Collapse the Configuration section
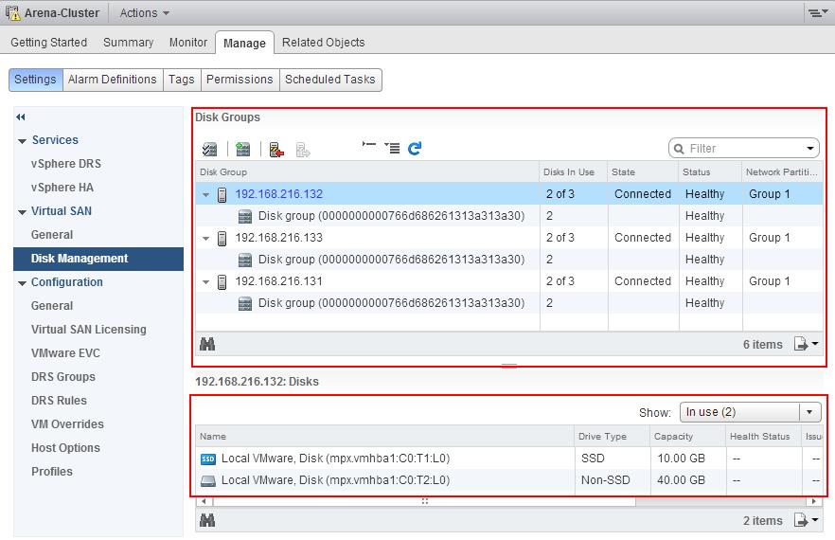The height and width of the screenshot is (540, 835). (22, 283)
